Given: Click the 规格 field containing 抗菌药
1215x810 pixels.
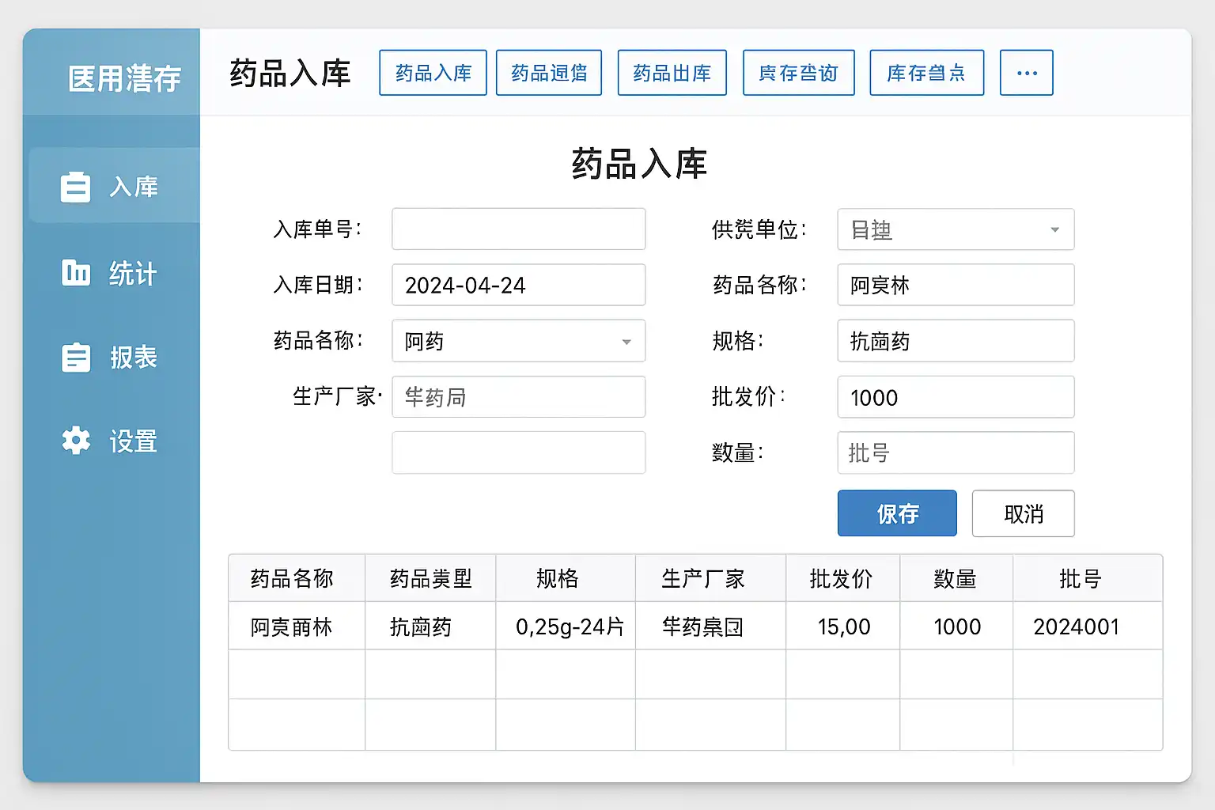Looking at the screenshot, I should (955, 341).
